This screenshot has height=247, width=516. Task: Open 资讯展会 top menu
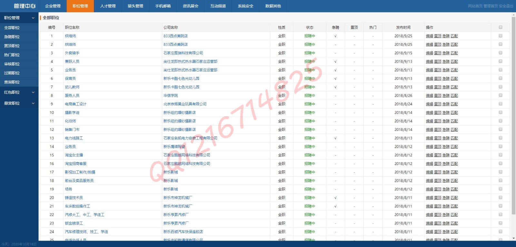click(191, 6)
